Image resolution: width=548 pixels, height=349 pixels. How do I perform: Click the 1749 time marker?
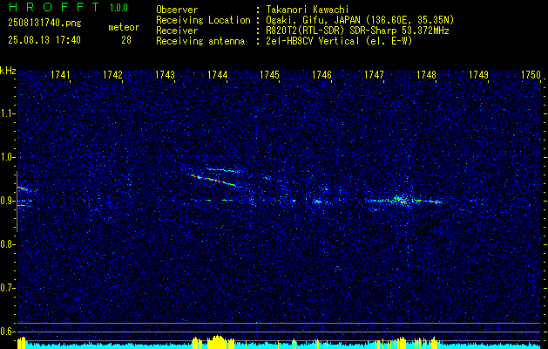click(x=478, y=75)
